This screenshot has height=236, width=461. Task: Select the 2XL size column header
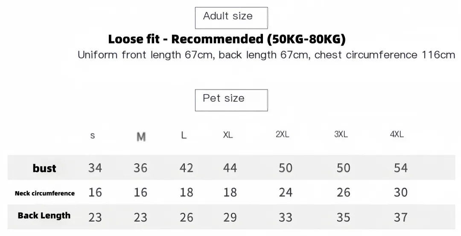click(x=283, y=134)
